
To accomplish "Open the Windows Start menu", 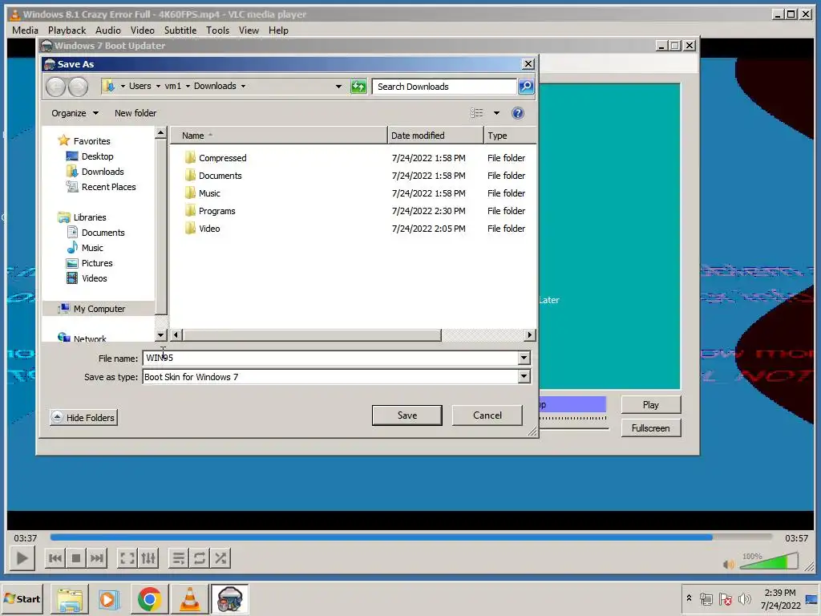I will click(x=22, y=598).
